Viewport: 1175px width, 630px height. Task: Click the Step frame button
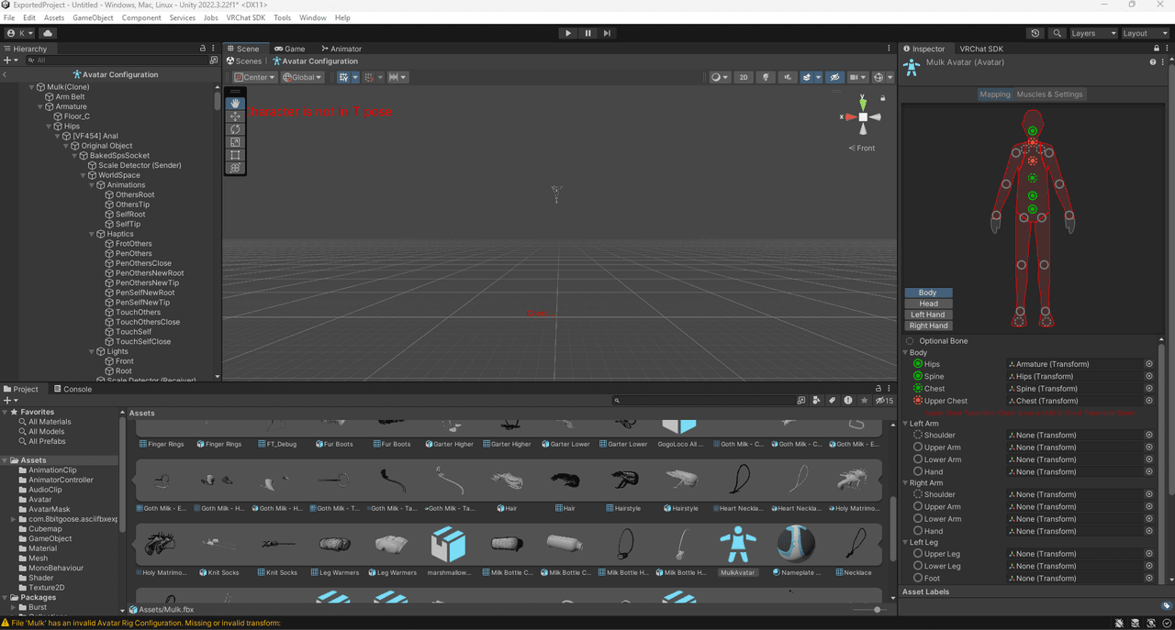607,33
